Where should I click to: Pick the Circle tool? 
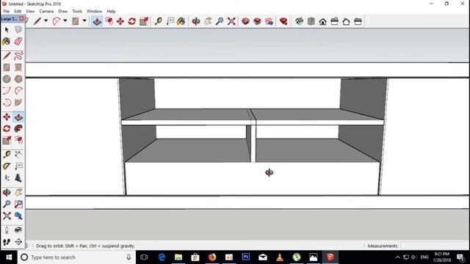(7, 79)
